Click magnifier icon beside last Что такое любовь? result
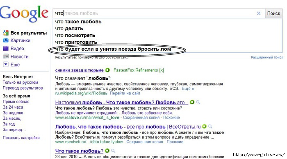The height and width of the screenshot is (159, 287). (113, 151)
